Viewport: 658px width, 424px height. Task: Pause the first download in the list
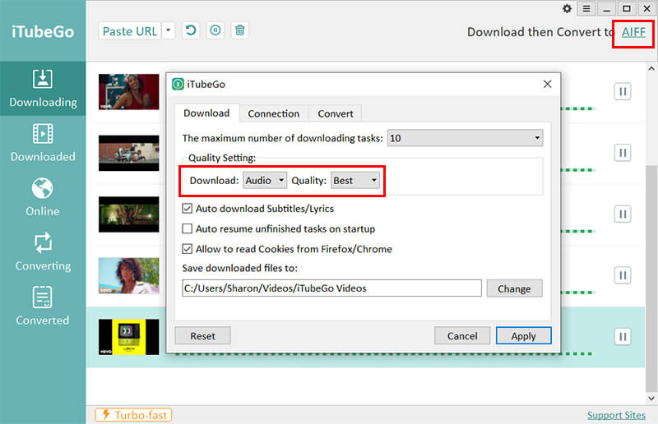click(x=623, y=91)
